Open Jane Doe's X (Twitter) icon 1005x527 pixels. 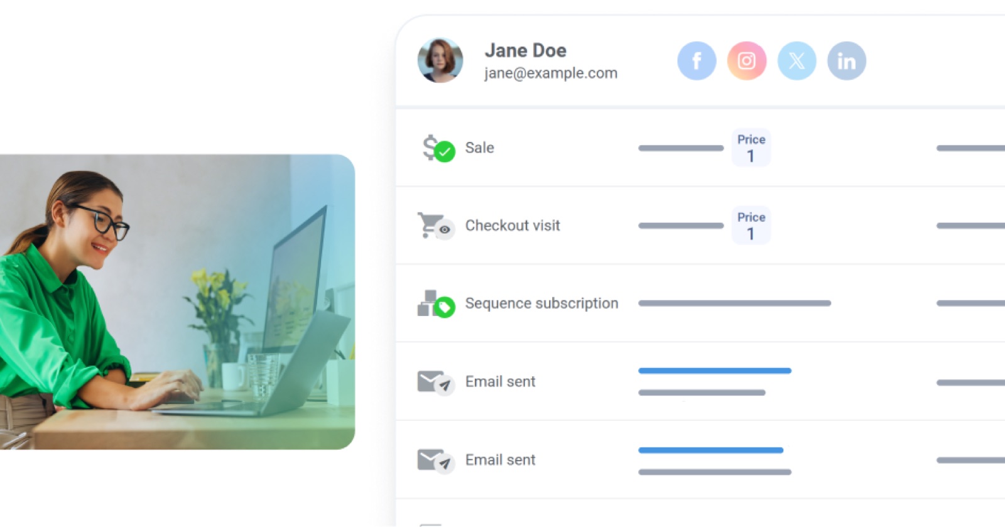[797, 61]
